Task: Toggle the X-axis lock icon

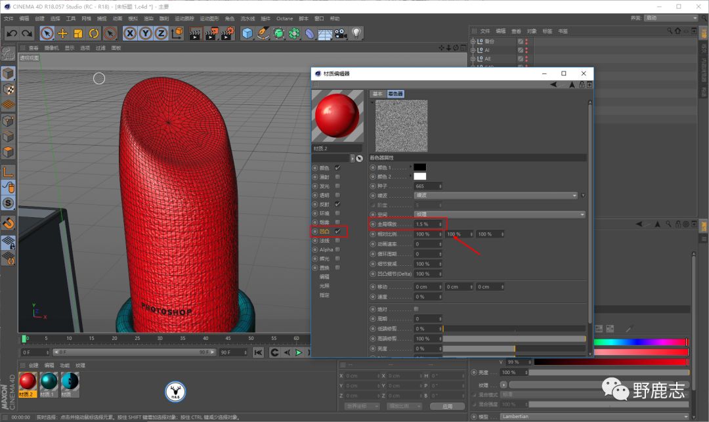Action: point(130,33)
